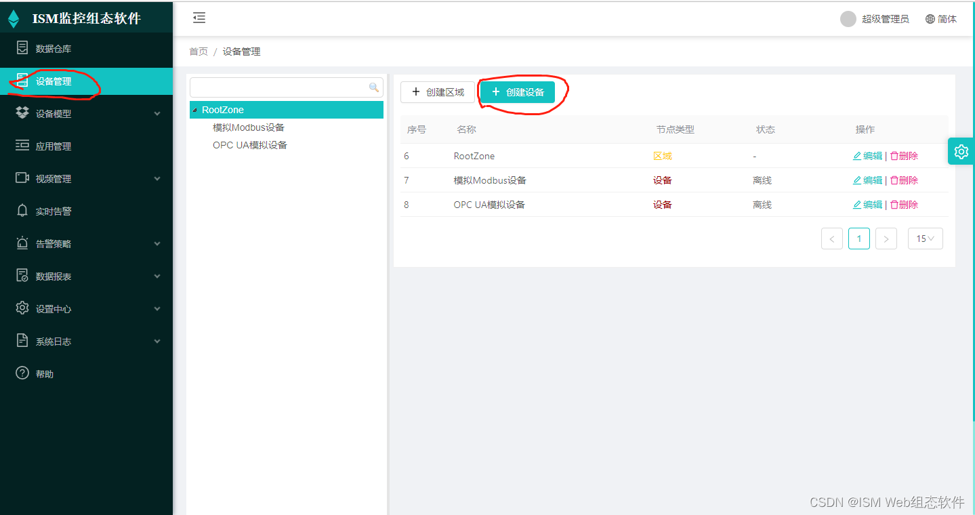Select page 1 in pagination
975x515 pixels.
tap(859, 239)
